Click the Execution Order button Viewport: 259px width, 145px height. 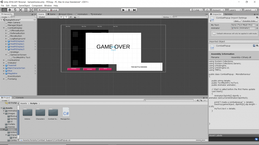250,21
